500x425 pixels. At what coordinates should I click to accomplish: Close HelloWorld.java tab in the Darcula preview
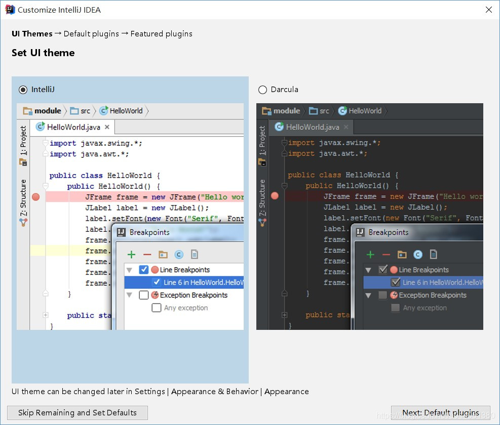(346, 127)
